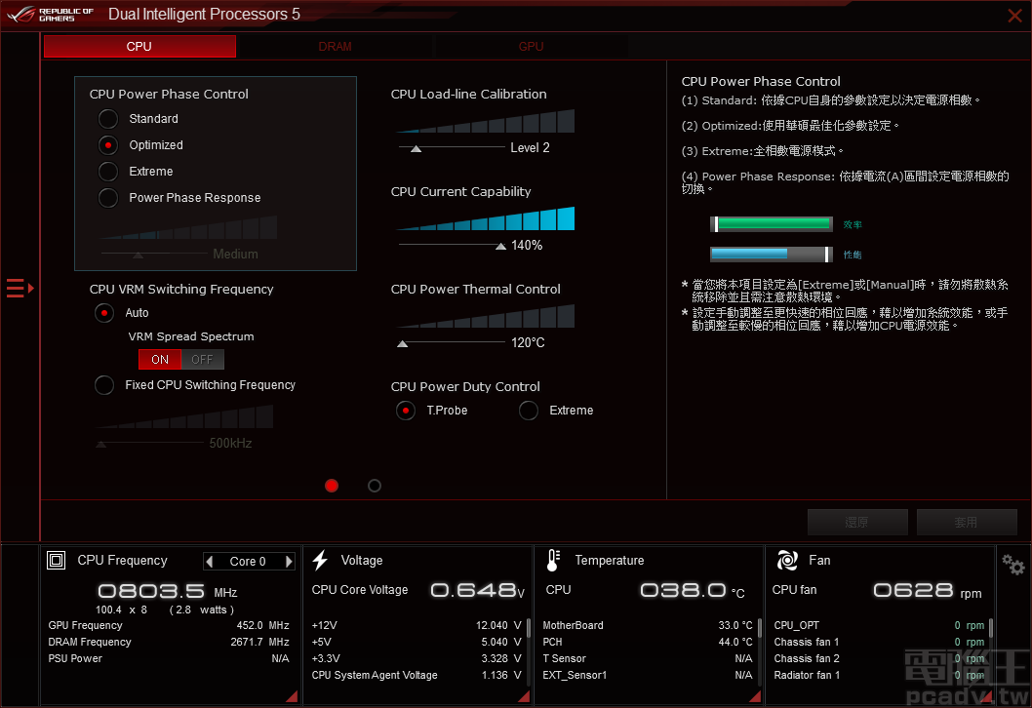Click the green 效率 efficiency bar
This screenshot has width=1032, height=708.
tap(772, 224)
